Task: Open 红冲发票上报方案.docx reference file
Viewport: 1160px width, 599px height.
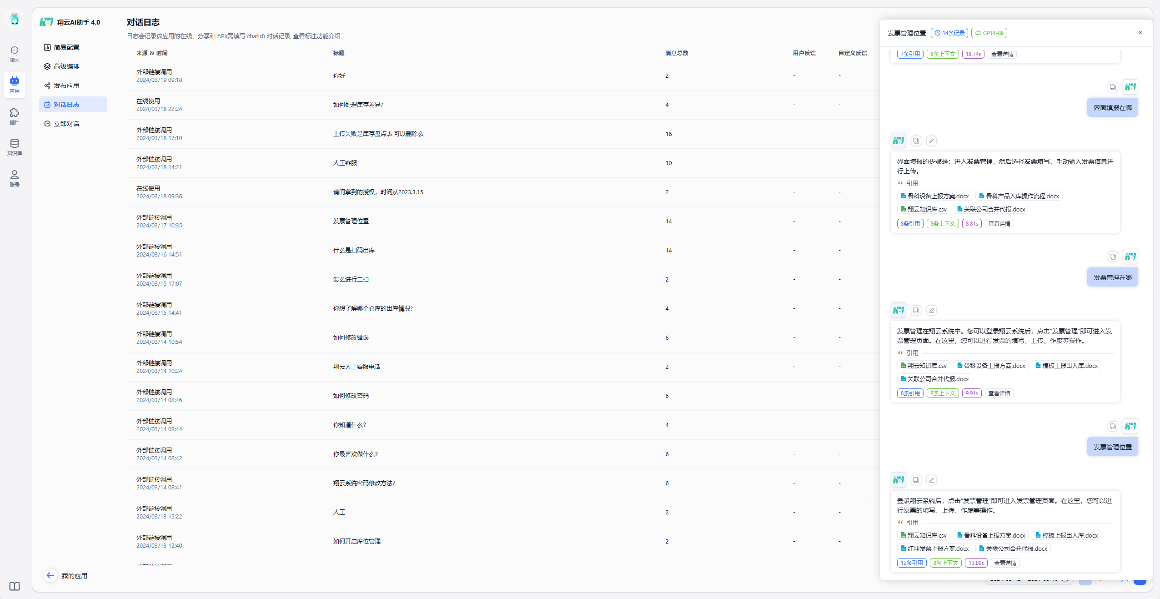Action: point(934,549)
